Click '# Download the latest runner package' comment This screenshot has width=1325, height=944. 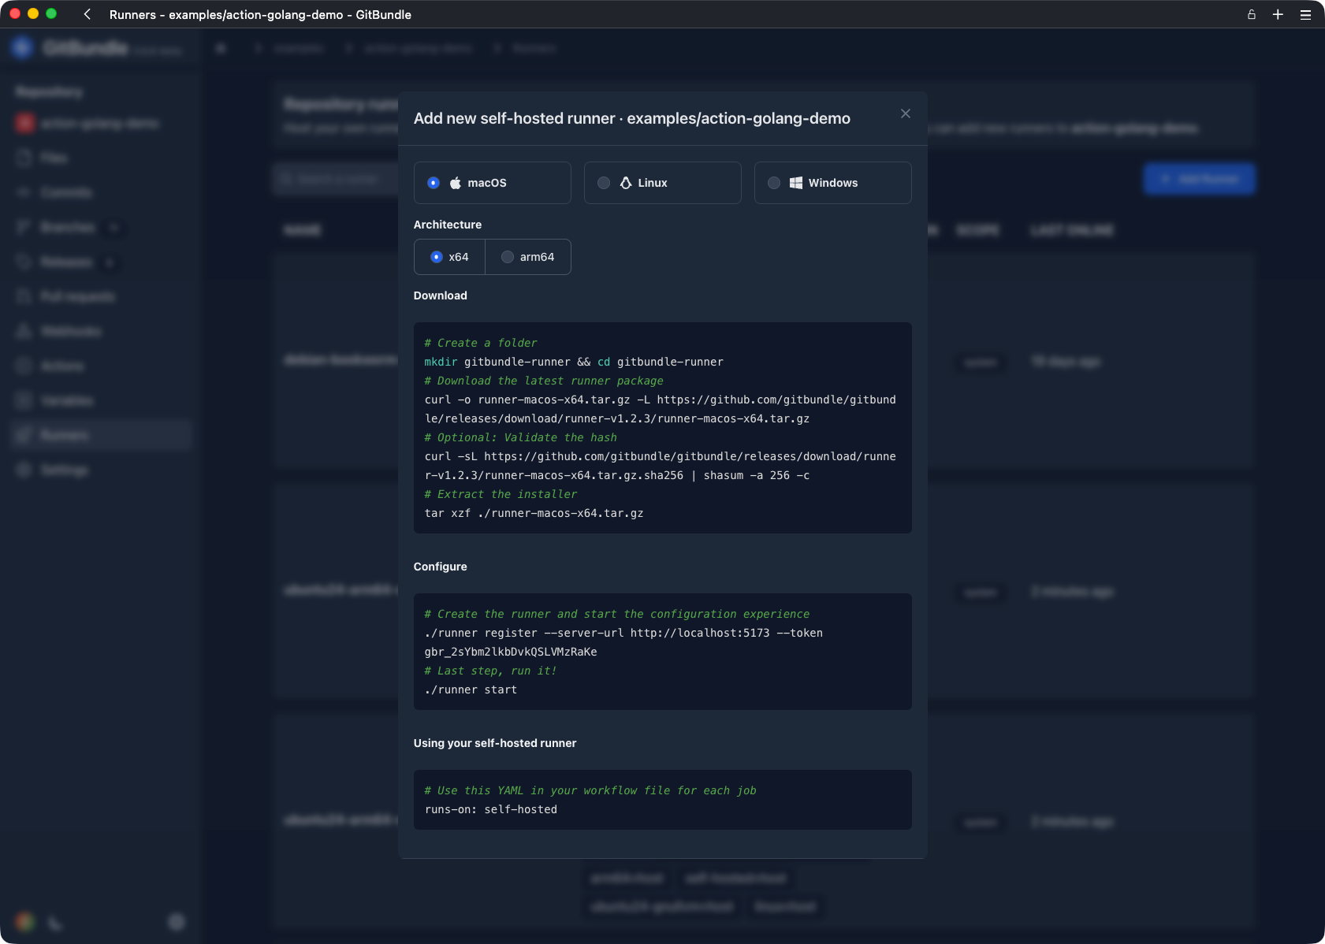pyautogui.click(x=544, y=381)
